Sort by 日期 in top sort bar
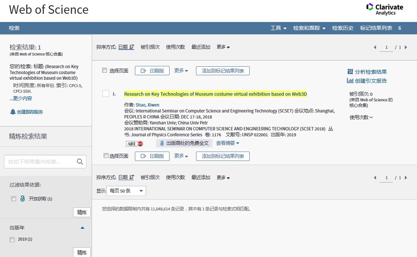Screen dimensions: 417x257 point(123,47)
